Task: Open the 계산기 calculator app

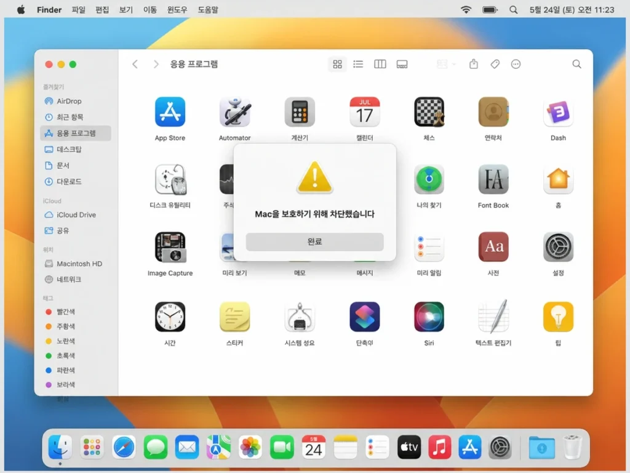Action: coord(300,112)
